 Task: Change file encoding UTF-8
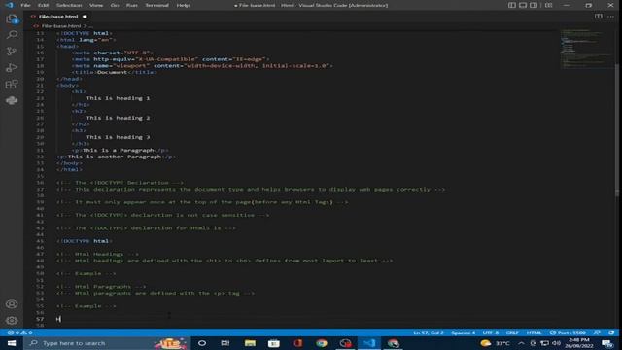click(490, 332)
